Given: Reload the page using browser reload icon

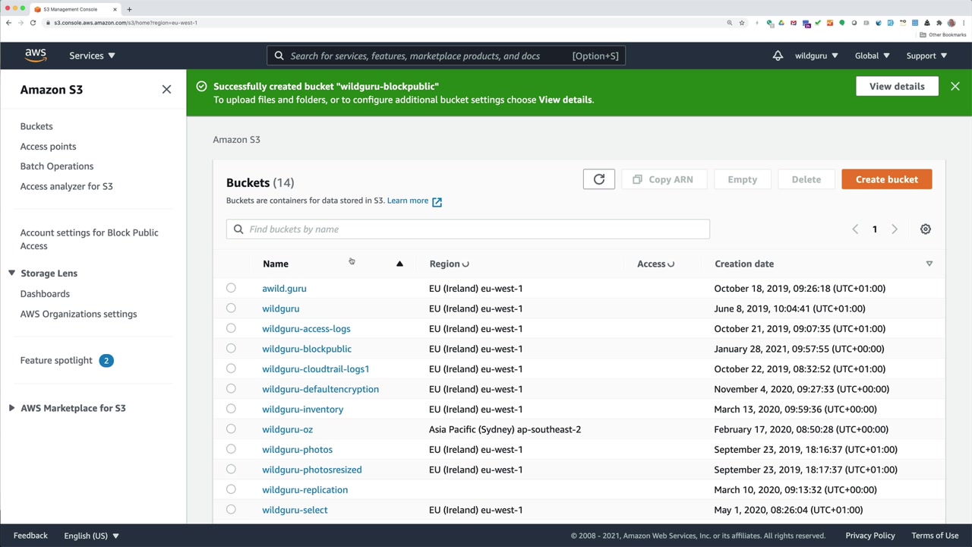Looking at the screenshot, I should [x=33, y=23].
